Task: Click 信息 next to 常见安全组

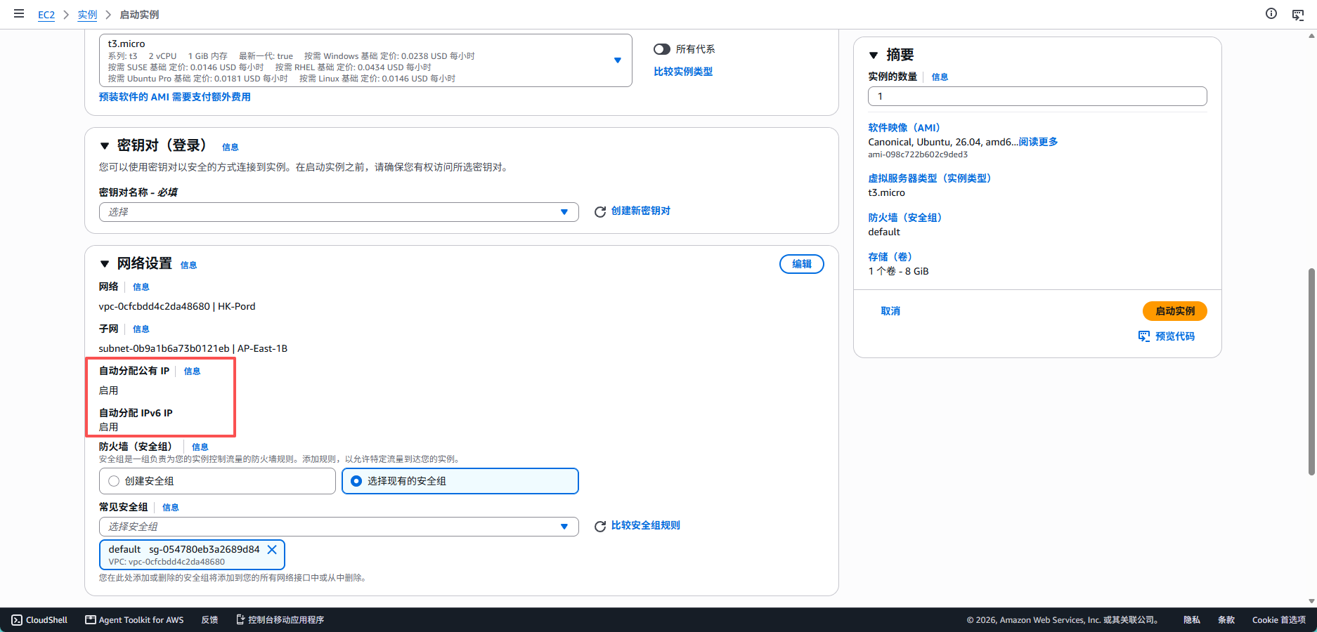Action: (171, 508)
